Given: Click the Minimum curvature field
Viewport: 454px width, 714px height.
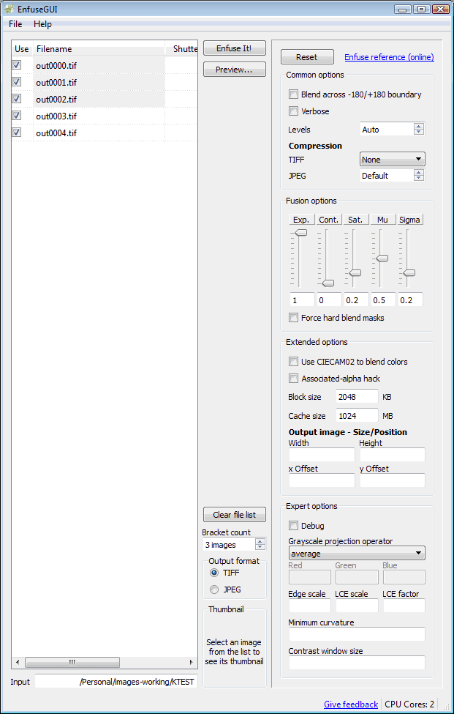Looking at the screenshot, I should (357, 634).
